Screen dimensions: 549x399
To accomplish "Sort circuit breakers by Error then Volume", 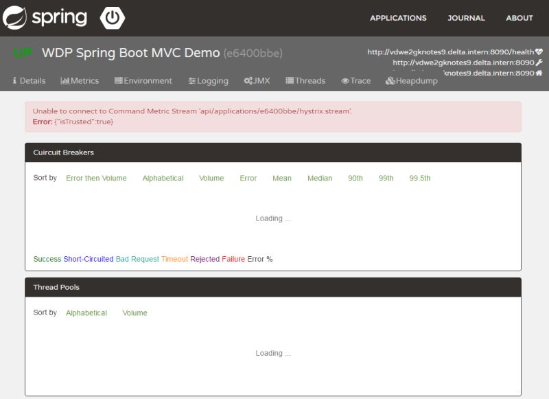I will click(95, 178).
